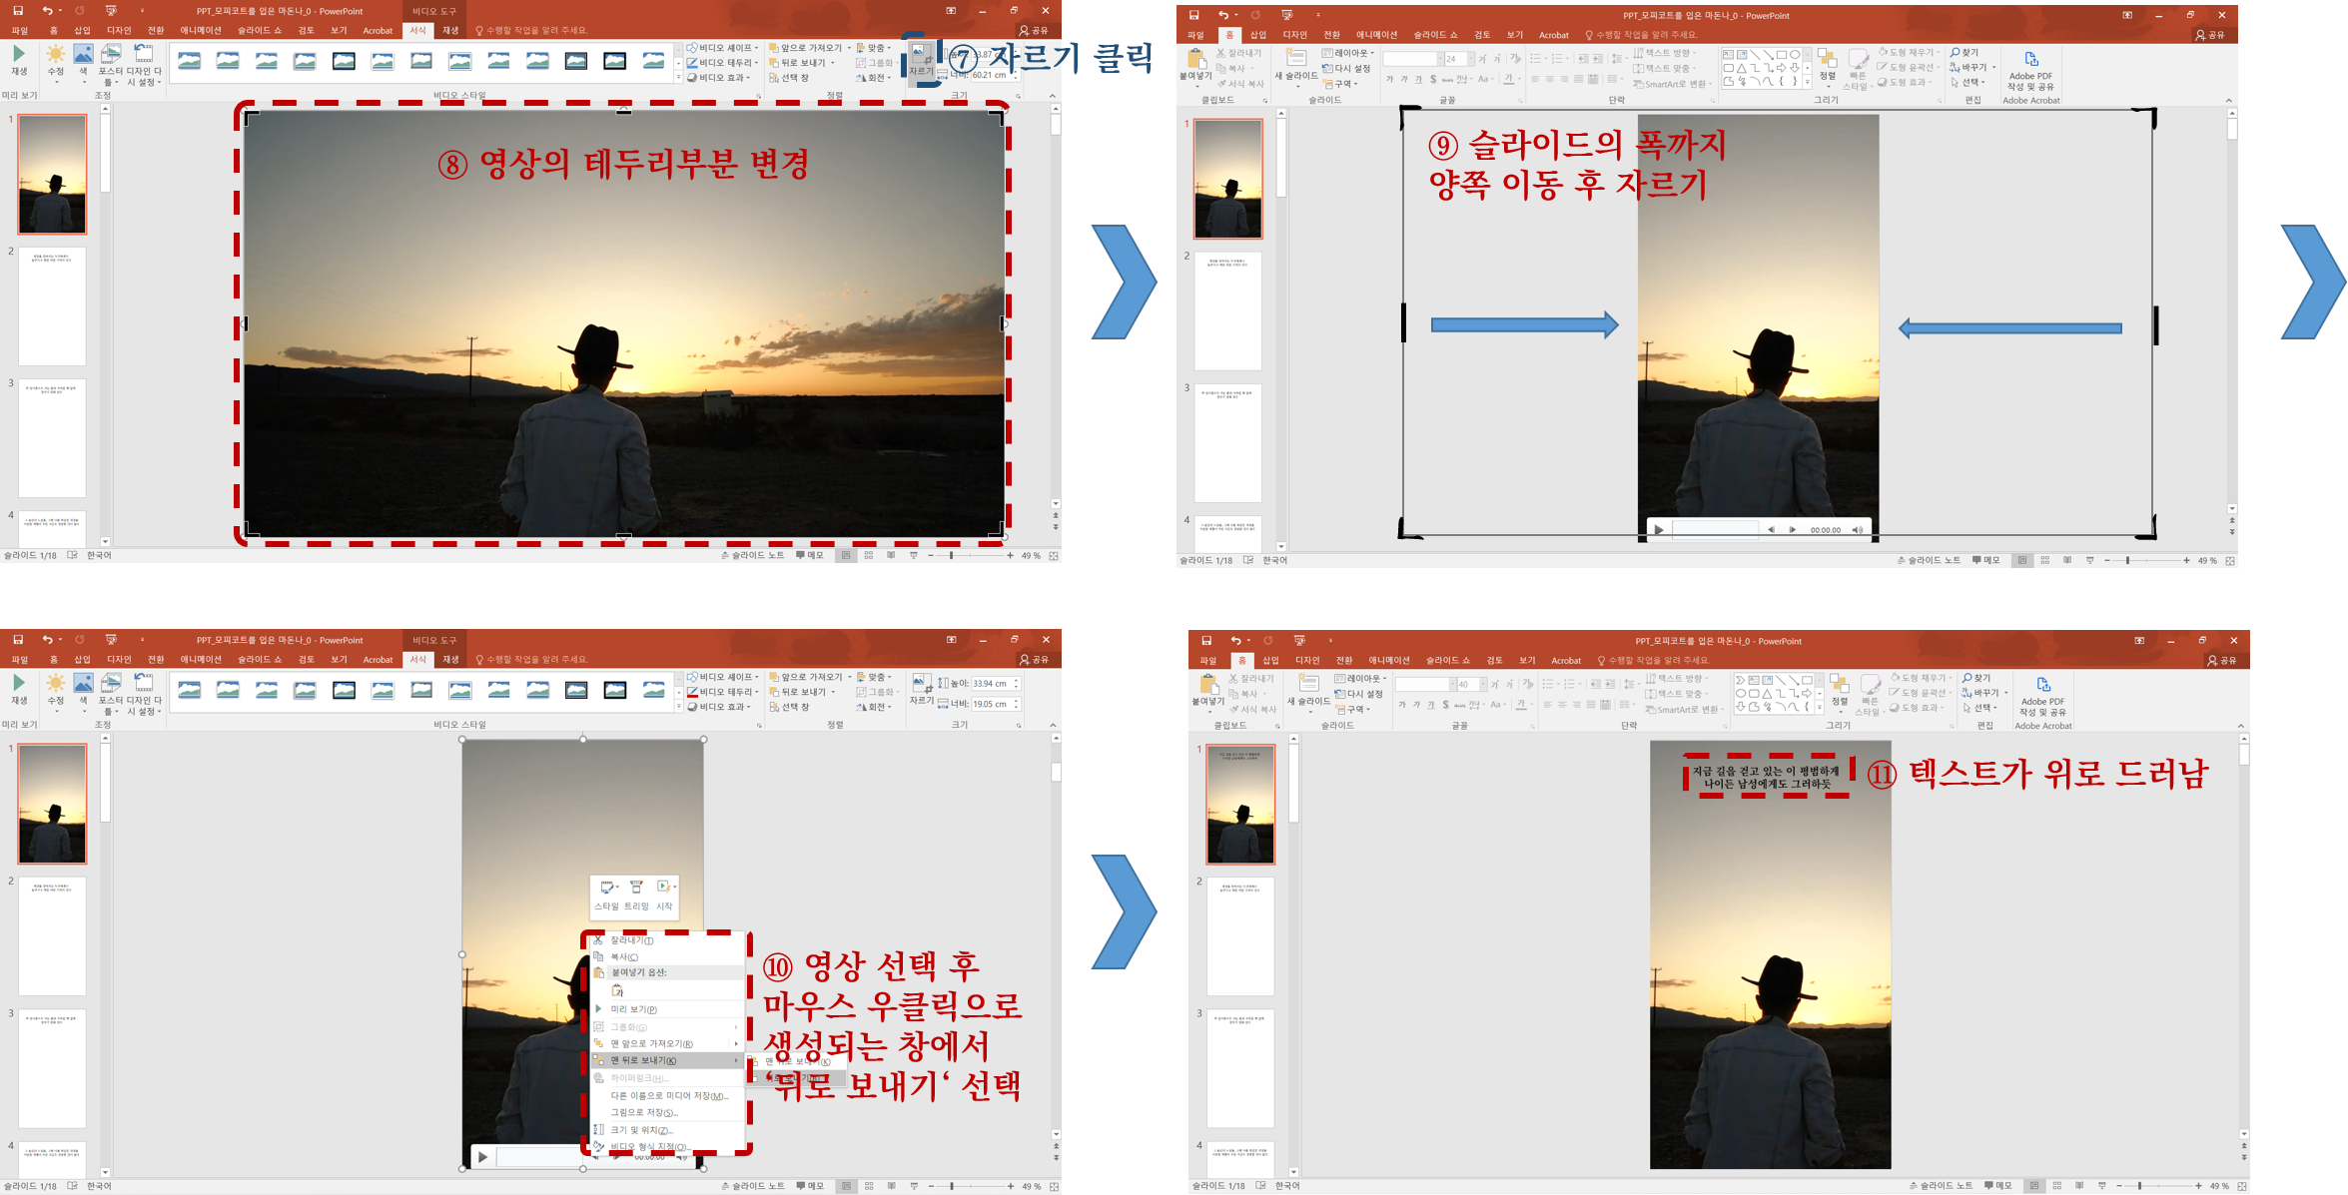Toggle 메모 comments in bottom-left status bar
The height and width of the screenshot is (1195, 2348).
(810, 1186)
